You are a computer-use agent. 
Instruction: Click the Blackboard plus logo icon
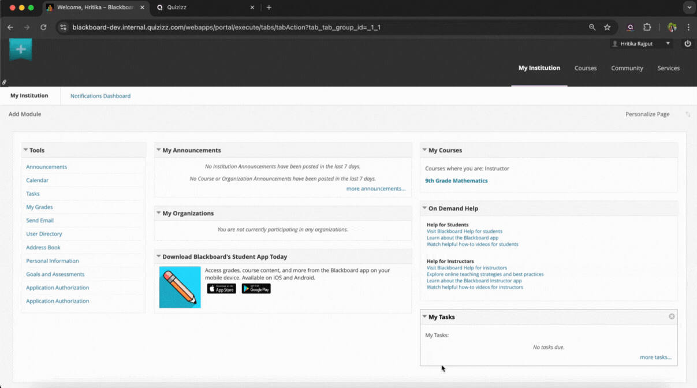[x=21, y=50]
